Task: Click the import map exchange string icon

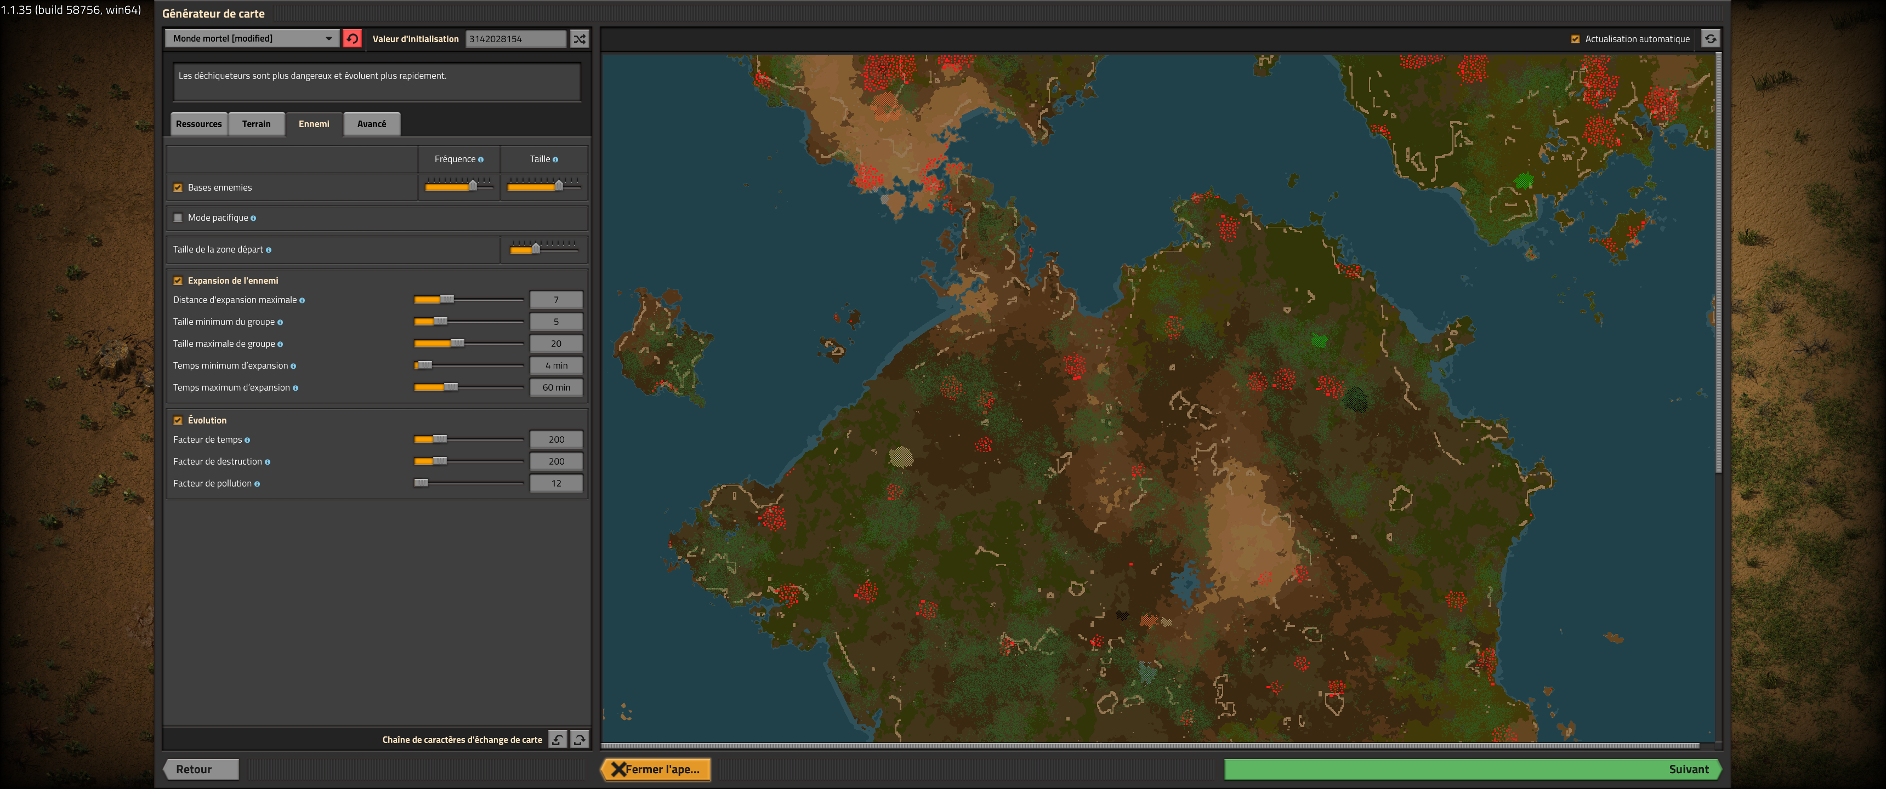Action: pos(558,739)
